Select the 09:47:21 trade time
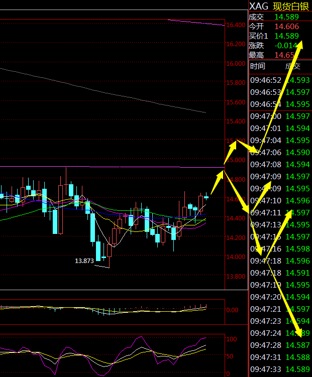The width and height of the screenshot is (312, 377). click(266, 309)
